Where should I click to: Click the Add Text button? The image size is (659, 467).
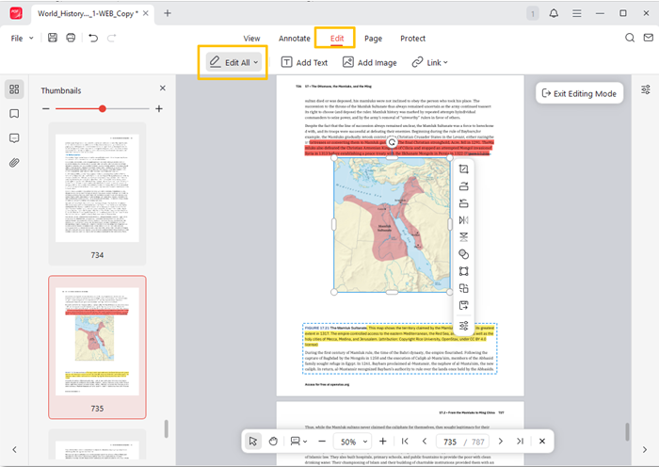[x=304, y=63]
